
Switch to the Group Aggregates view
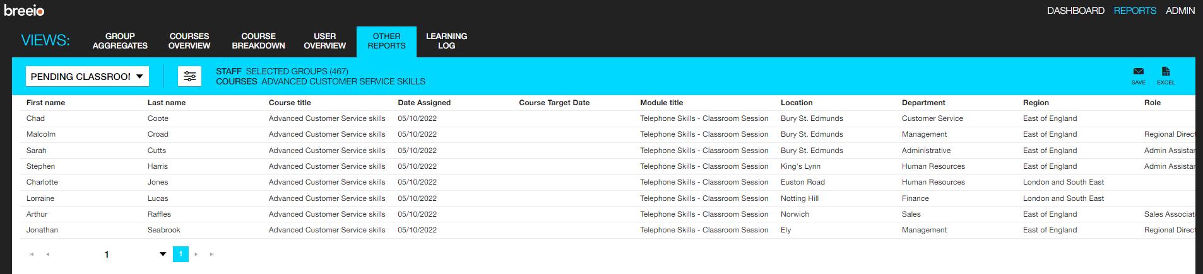120,41
